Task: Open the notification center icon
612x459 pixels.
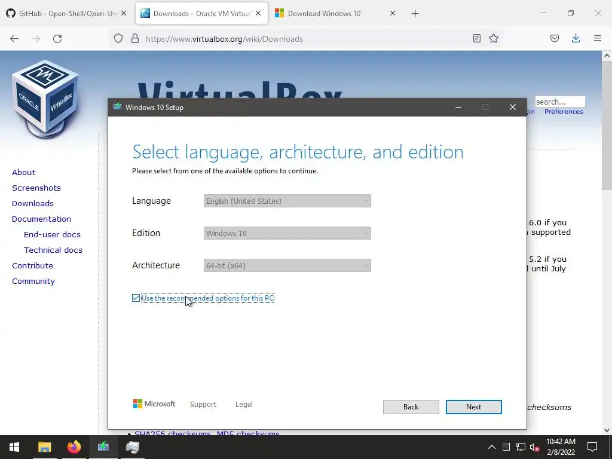Action: coord(592,447)
